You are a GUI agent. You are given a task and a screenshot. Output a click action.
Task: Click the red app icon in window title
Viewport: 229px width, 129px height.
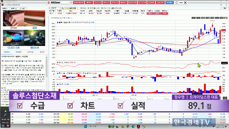(2, 1)
